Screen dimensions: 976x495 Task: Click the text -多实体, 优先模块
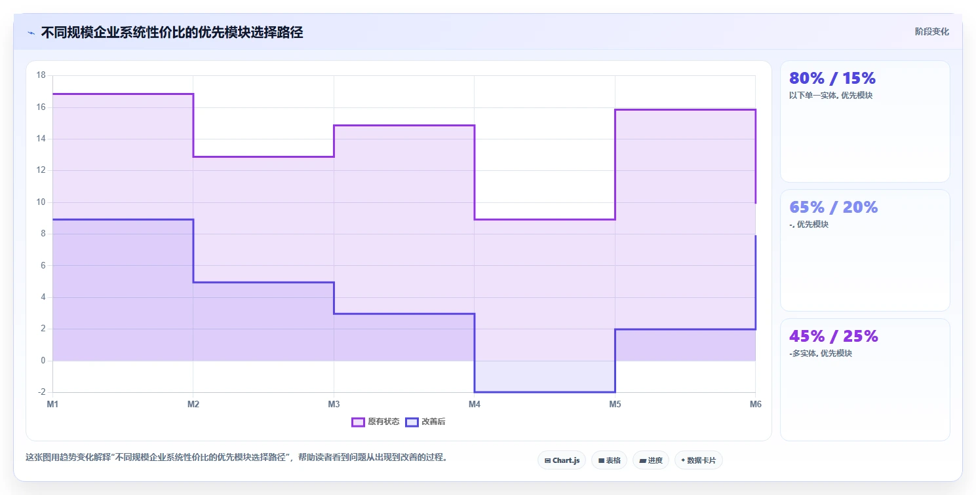tap(821, 354)
